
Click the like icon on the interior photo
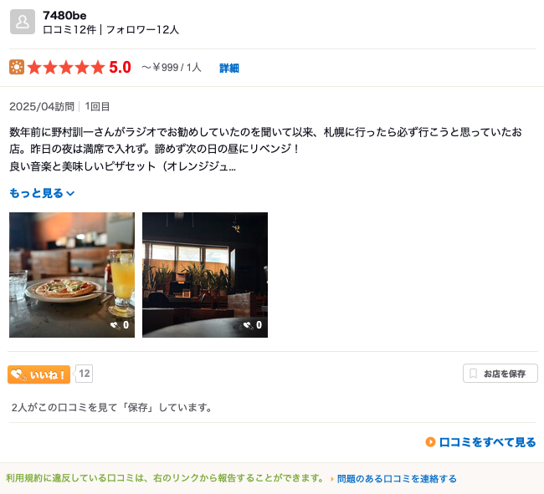pyautogui.click(x=248, y=325)
